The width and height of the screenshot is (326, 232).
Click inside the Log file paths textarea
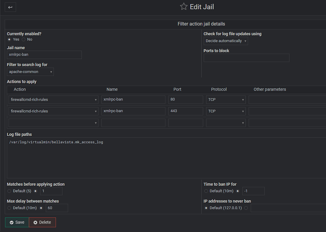pos(166,158)
